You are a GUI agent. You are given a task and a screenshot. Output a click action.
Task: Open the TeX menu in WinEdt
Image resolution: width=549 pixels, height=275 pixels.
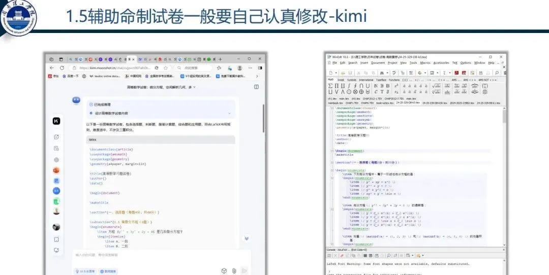[455, 63]
